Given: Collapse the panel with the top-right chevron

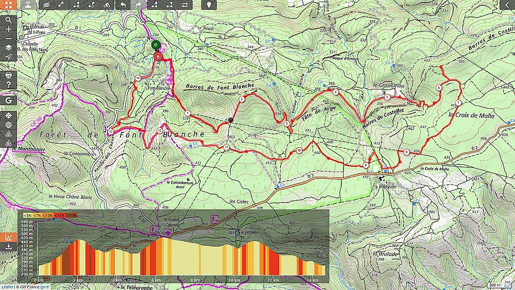Looking at the screenshot, I should 507,5.
